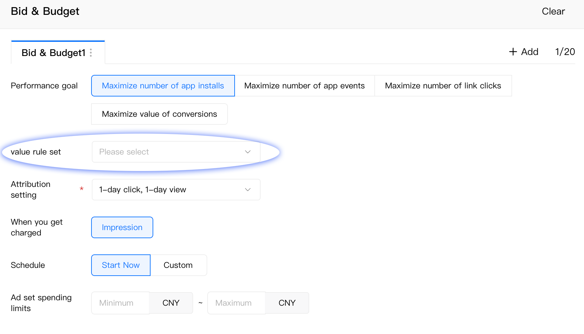Open the Bid & Budget1 three-dot menu
The width and height of the screenshot is (584, 334).
pyautogui.click(x=91, y=53)
